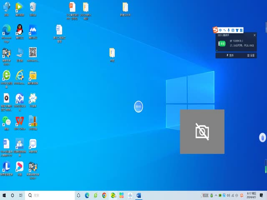Open the Recycle Bin desktop icon
267x200 pixels.
point(33,7)
